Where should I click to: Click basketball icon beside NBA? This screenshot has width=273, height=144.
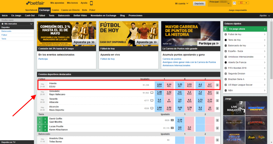226,90
